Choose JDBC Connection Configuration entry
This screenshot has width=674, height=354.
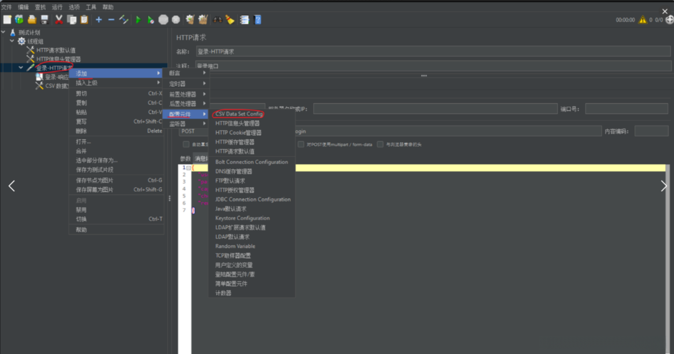(253, 199)
